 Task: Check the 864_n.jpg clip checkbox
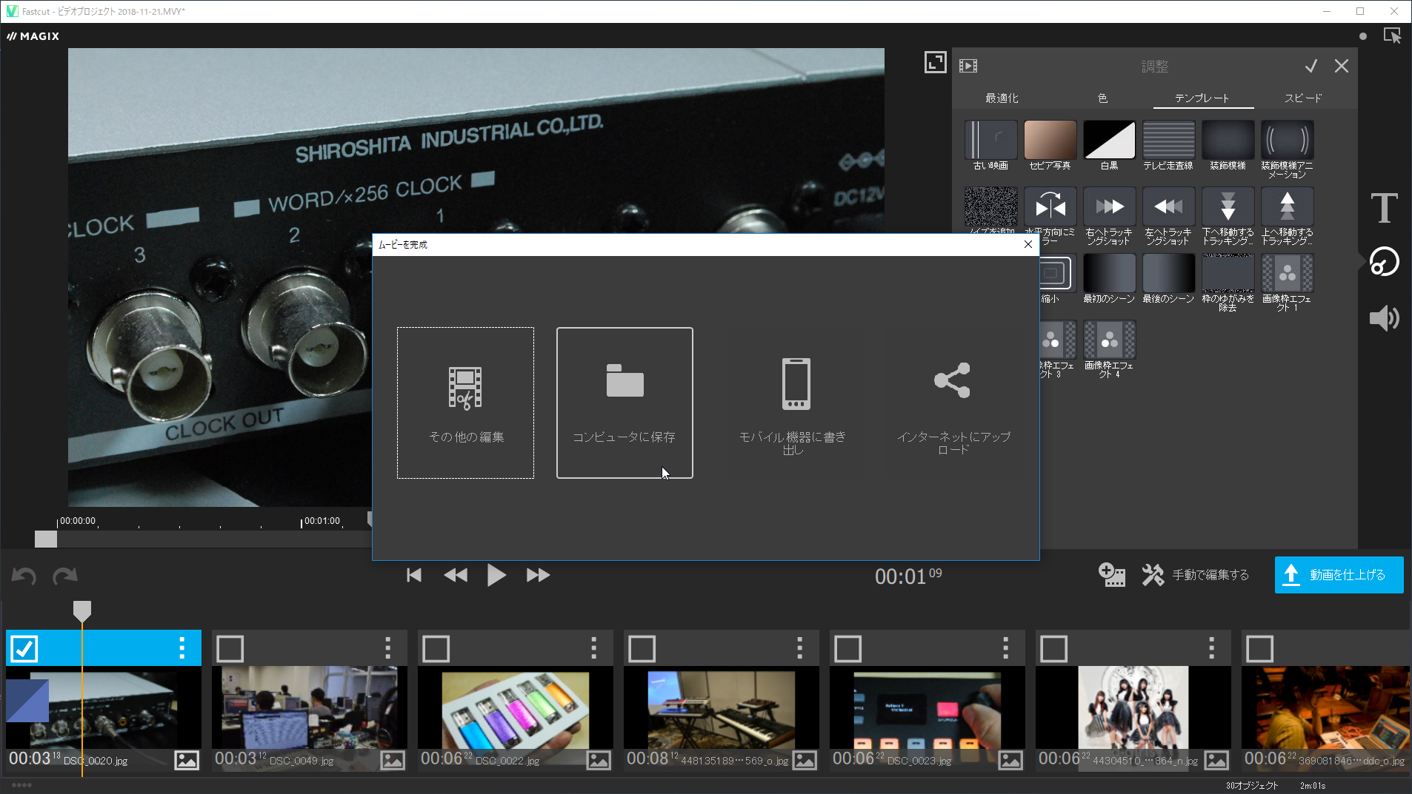(1053, 649)
